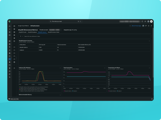Open the help icon in top bar
The image size is (161, 120).
tap(142, 21)
